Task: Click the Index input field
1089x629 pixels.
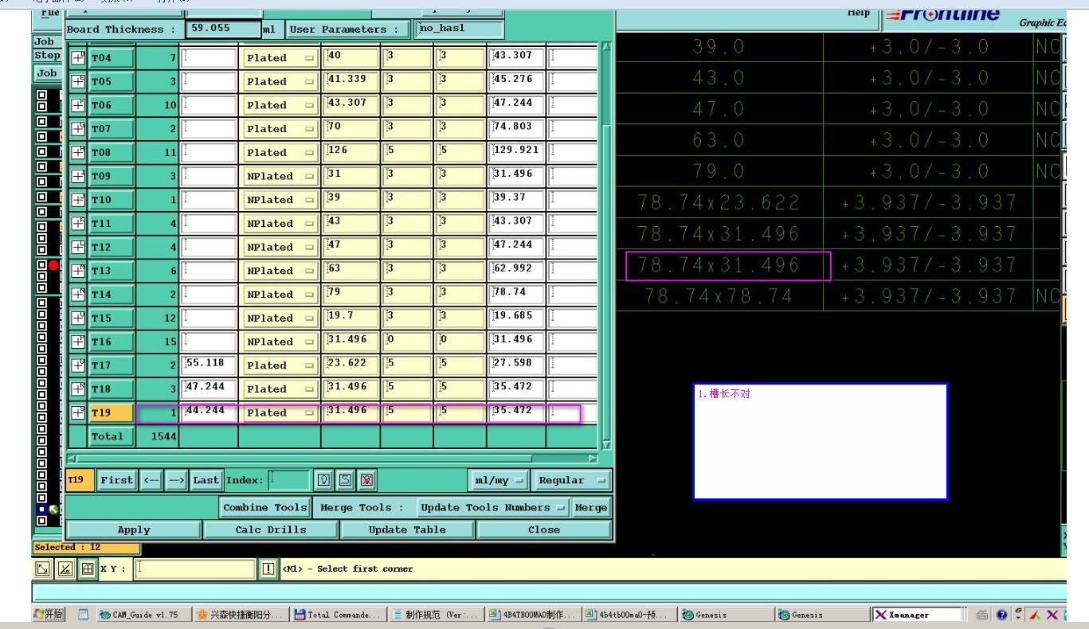Action: click(289, 480)
